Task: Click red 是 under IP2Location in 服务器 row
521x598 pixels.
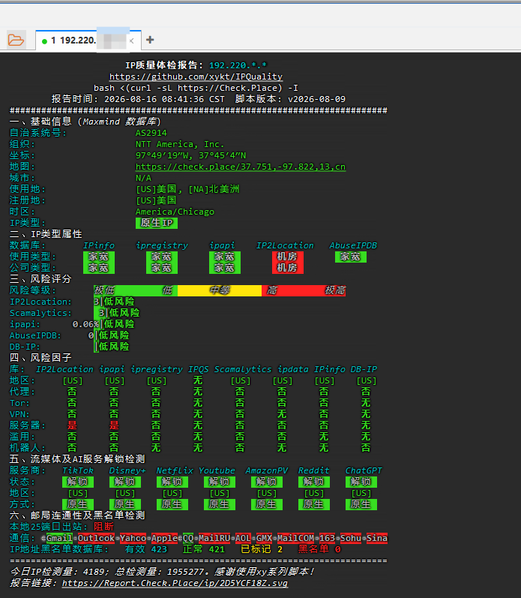Action: pos(72,425)
